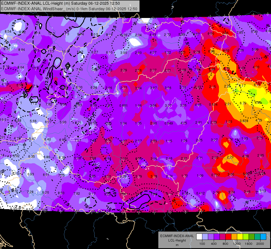Select the white legend color swatch
The height and width of the screenshot is (249, 271).
click(x=199, y=237)
